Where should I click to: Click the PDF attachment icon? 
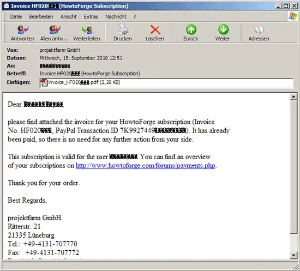coord(44,83)
